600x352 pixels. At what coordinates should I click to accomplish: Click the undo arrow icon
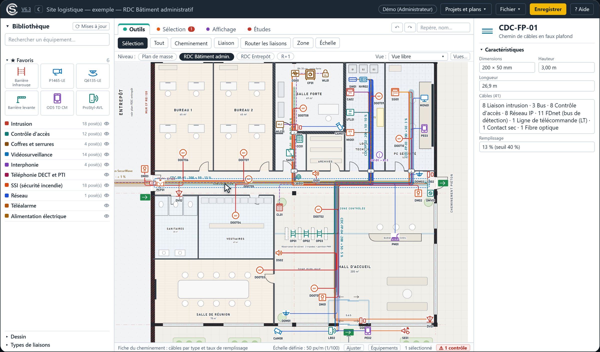(x=397, y=28)
